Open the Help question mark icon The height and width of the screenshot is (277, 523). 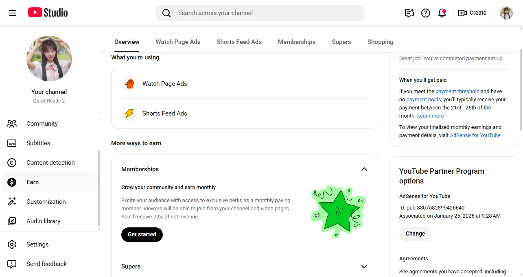point(426,13)
